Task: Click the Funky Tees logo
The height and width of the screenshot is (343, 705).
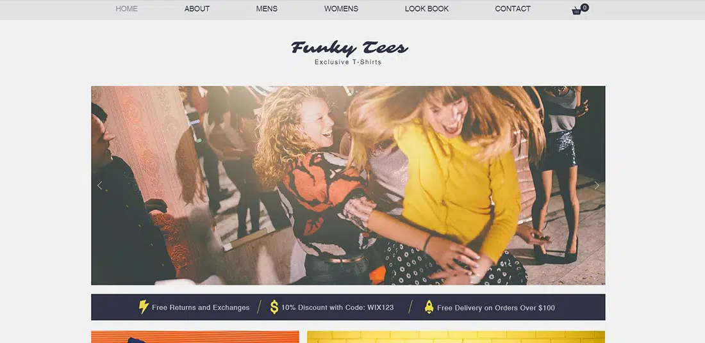Action: pyautogui.click(x=349, y=47)
